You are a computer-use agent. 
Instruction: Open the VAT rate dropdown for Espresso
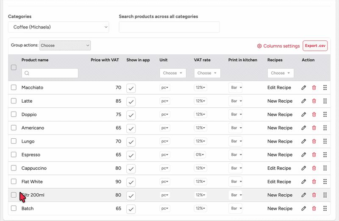(201, 155)
